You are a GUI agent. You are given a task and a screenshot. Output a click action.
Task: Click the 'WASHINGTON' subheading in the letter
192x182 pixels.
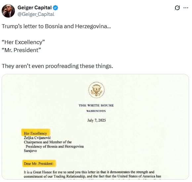point(96,111)
